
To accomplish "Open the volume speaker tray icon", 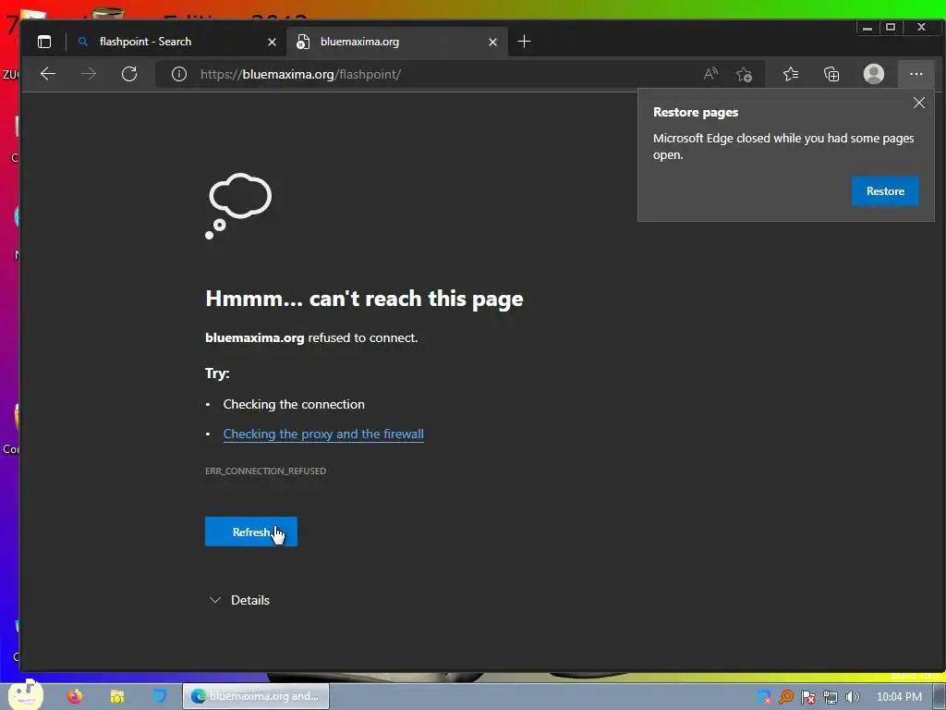I will [852, 697].
